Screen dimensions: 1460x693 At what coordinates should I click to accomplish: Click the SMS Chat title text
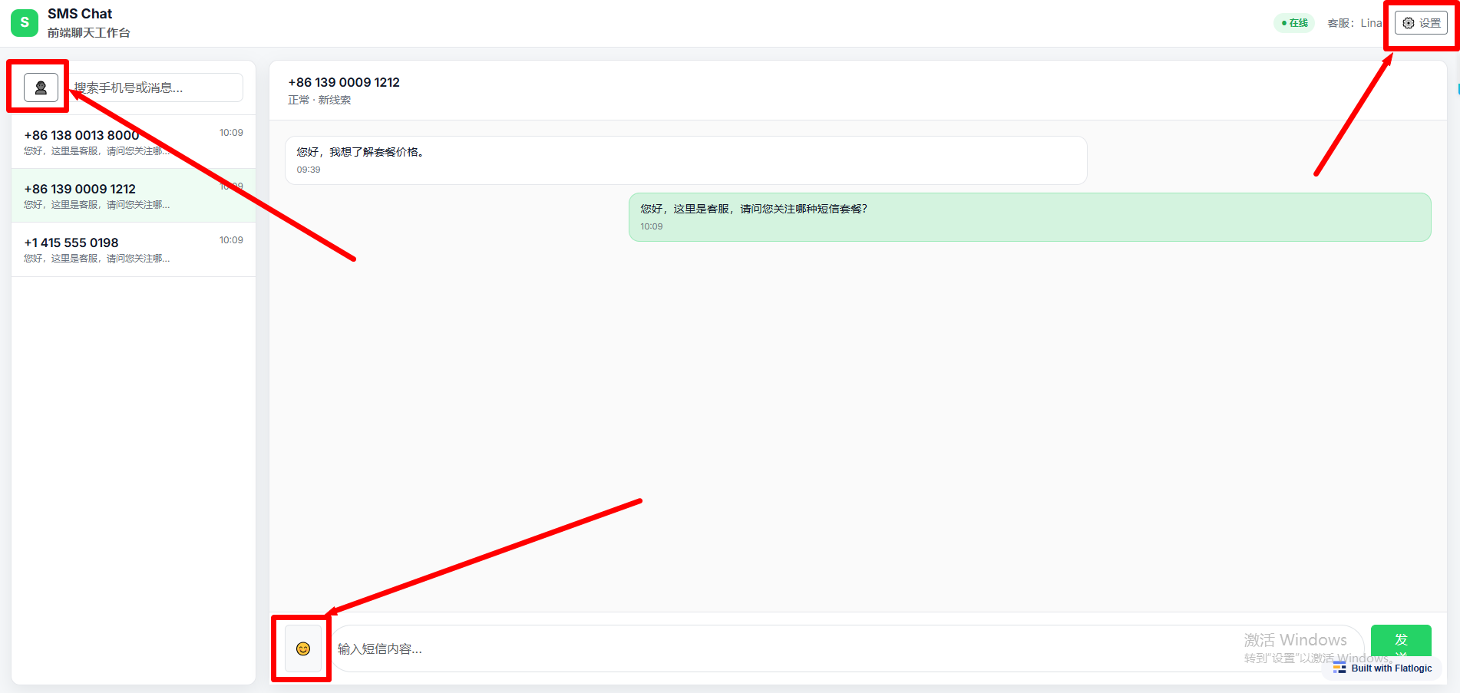(x=80, y=14)
